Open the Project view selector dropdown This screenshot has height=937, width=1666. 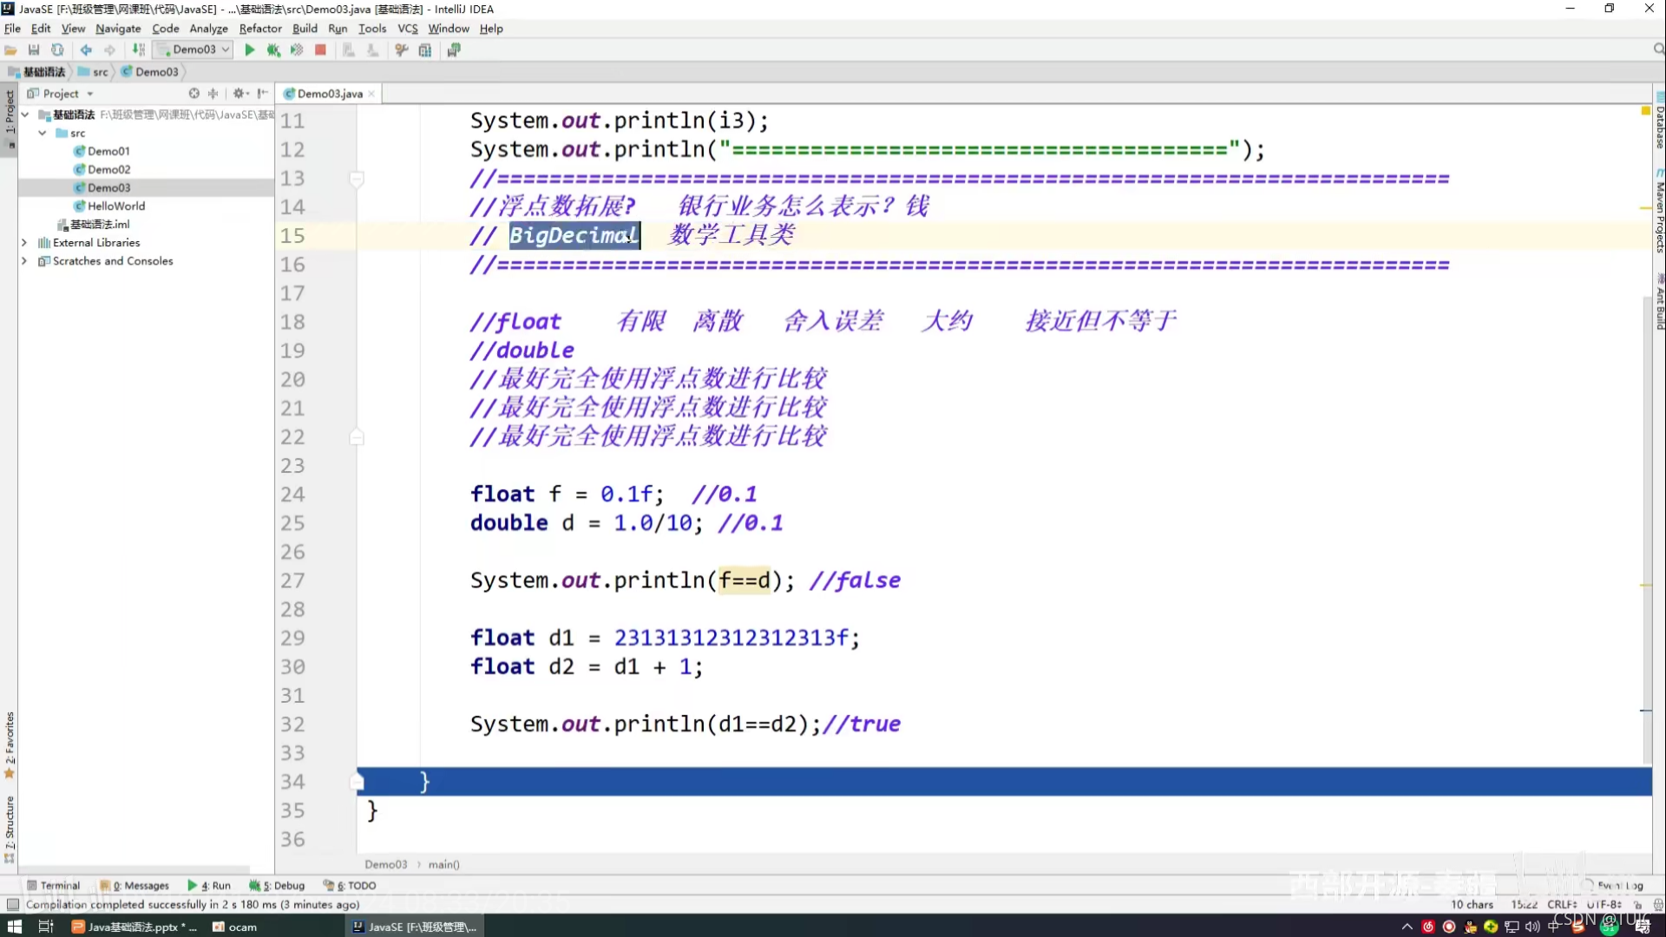[x=61, y=94]
